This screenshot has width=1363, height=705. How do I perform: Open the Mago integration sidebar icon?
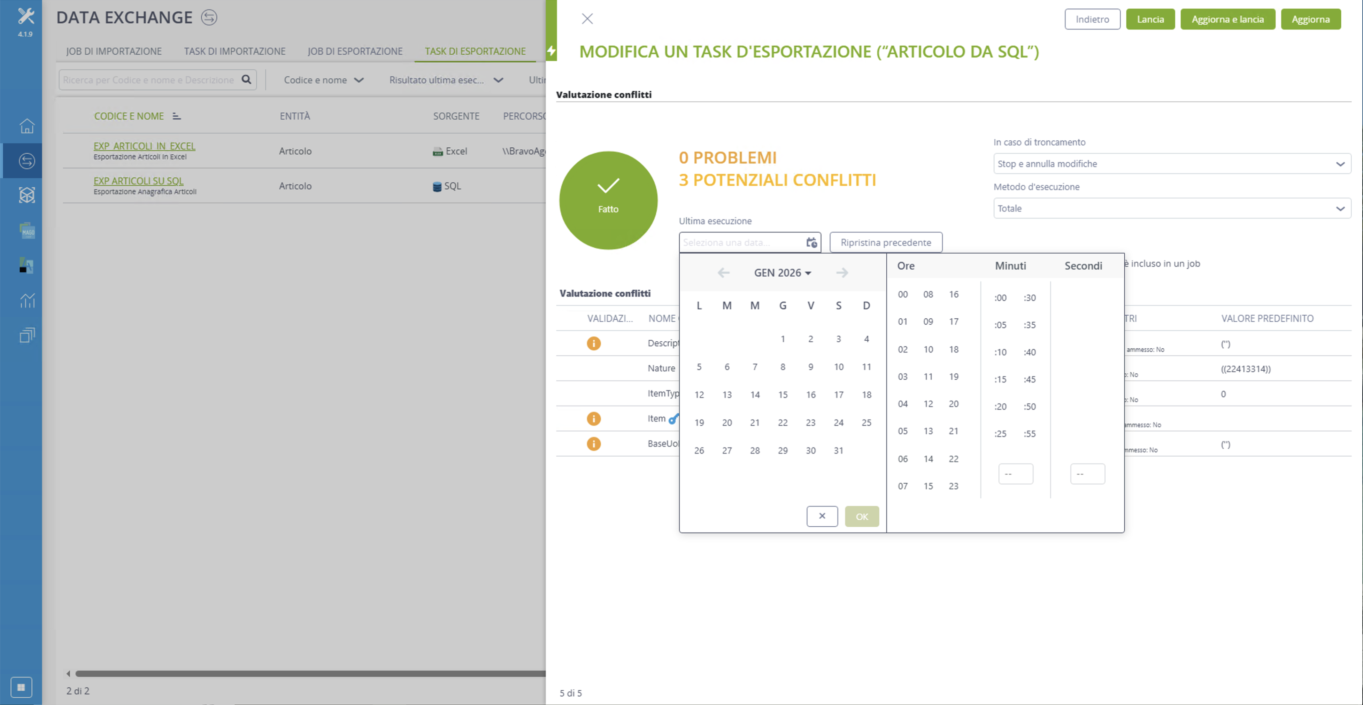click(27, 231)
